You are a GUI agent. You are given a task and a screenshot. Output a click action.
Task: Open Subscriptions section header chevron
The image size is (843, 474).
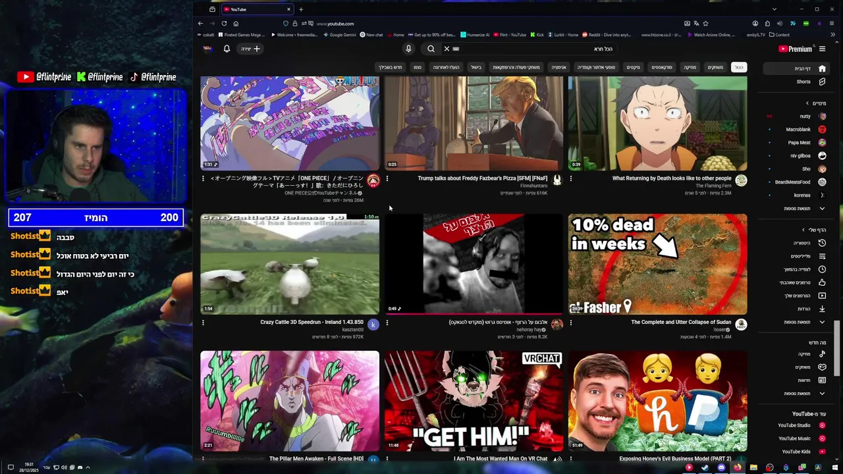807,103
